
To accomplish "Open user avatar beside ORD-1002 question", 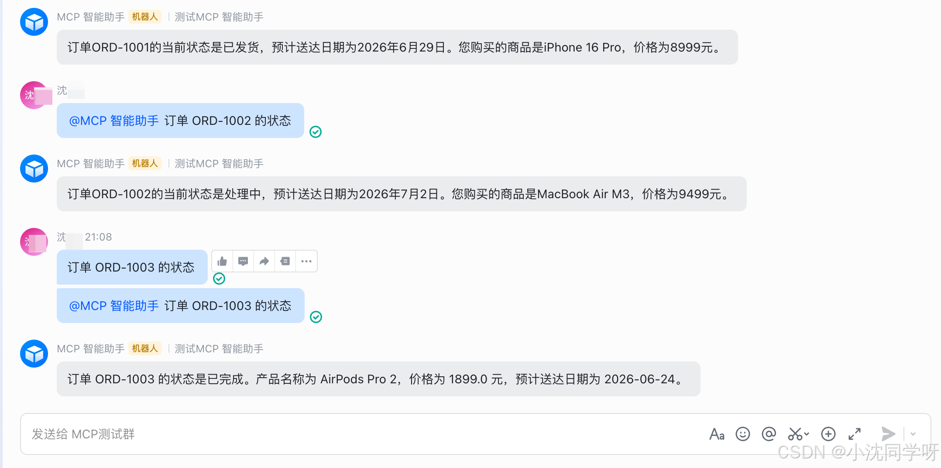I will [x=34, y=95].
